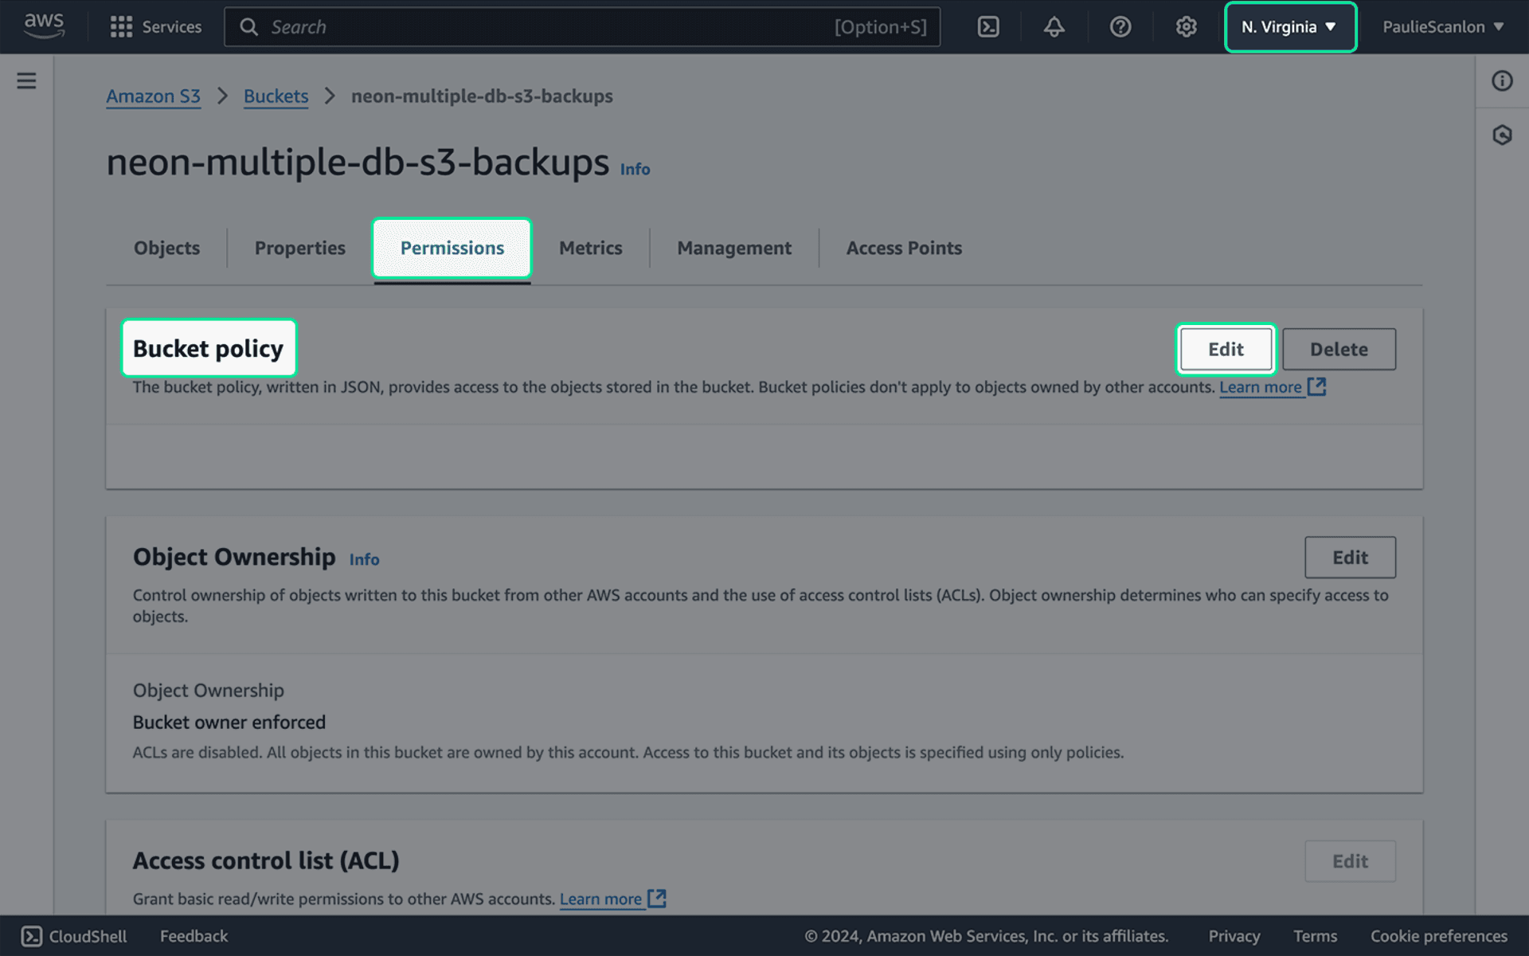This screenshot has width=1529, height=956.
Task: Open the Services grid menu
Action: pyautogui.click(x=156, y=26)
